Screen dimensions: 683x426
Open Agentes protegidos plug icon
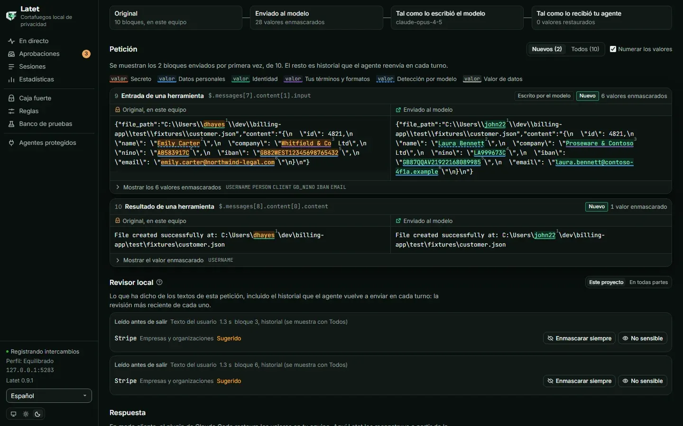(11, 143)
